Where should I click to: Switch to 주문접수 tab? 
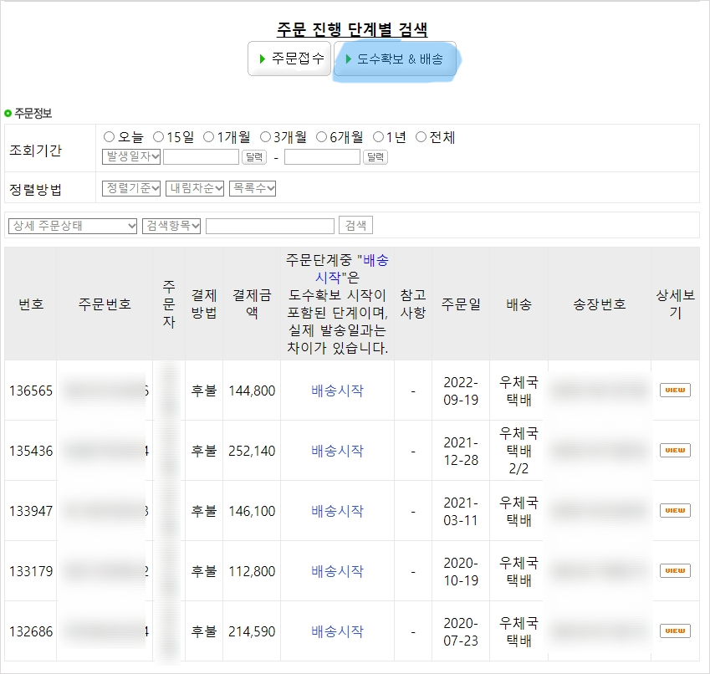click(x=290, y=59)
